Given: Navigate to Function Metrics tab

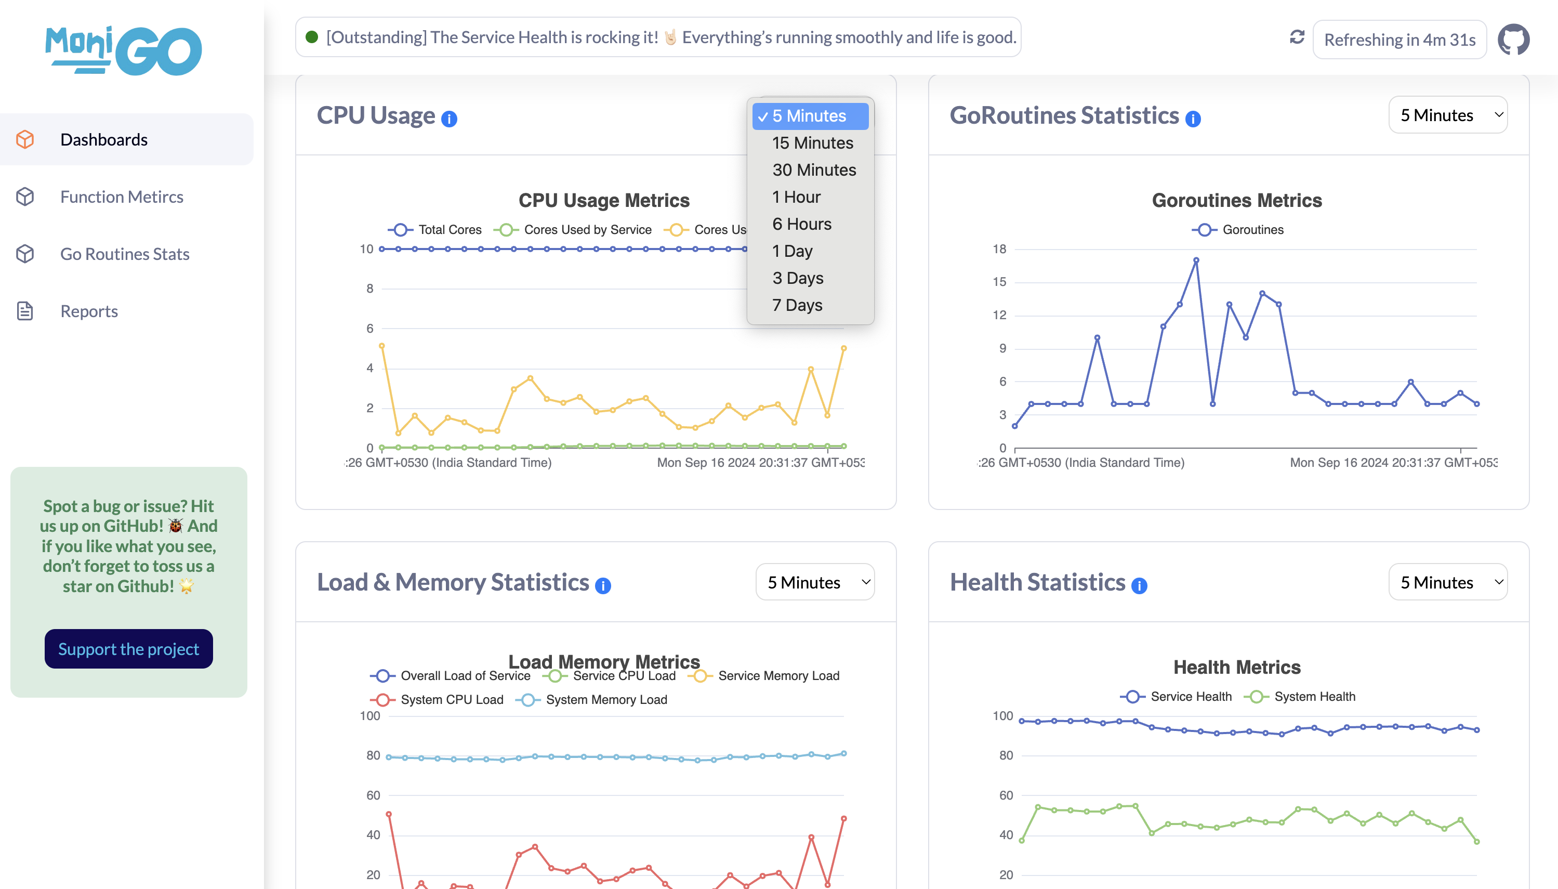Looking at the screenshot, I should click(122, 196).
